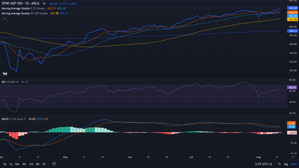Screen dimensions: 299x168
Task: Click the blue 590.23 price-scale label
Action: tap(293, 31)
